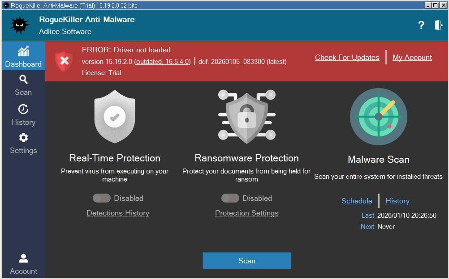449x279 pixels.
Task: Click 'Adlice Software' subtitle text
Action: point(65,31)
